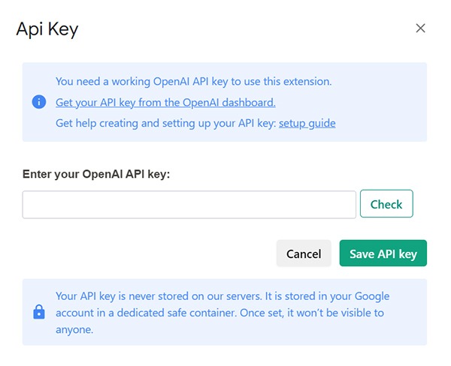Cancel the API key dialog
451x366 pixels.
pos(304,253)
